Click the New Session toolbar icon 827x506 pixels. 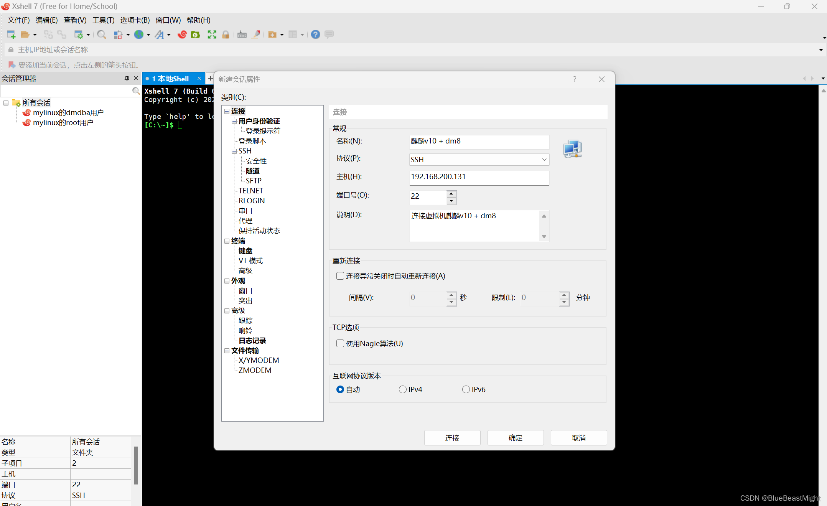[x=11, y=35]
